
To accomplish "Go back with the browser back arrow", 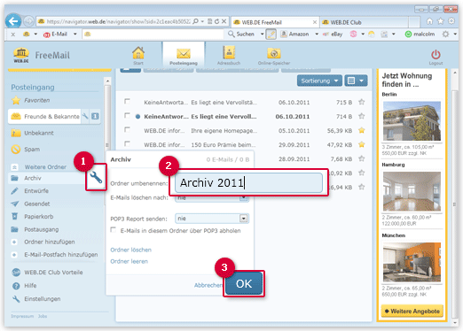I will tap(13, 21).
